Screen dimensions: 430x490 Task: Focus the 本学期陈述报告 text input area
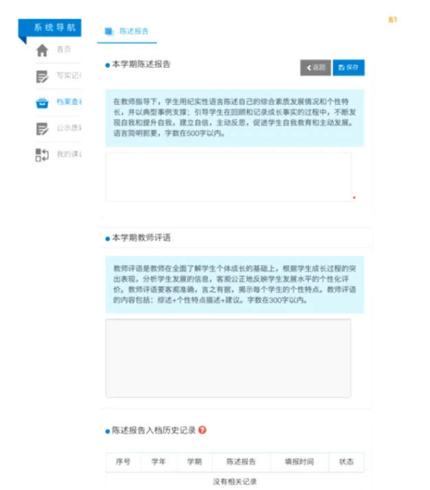[228, 177]
